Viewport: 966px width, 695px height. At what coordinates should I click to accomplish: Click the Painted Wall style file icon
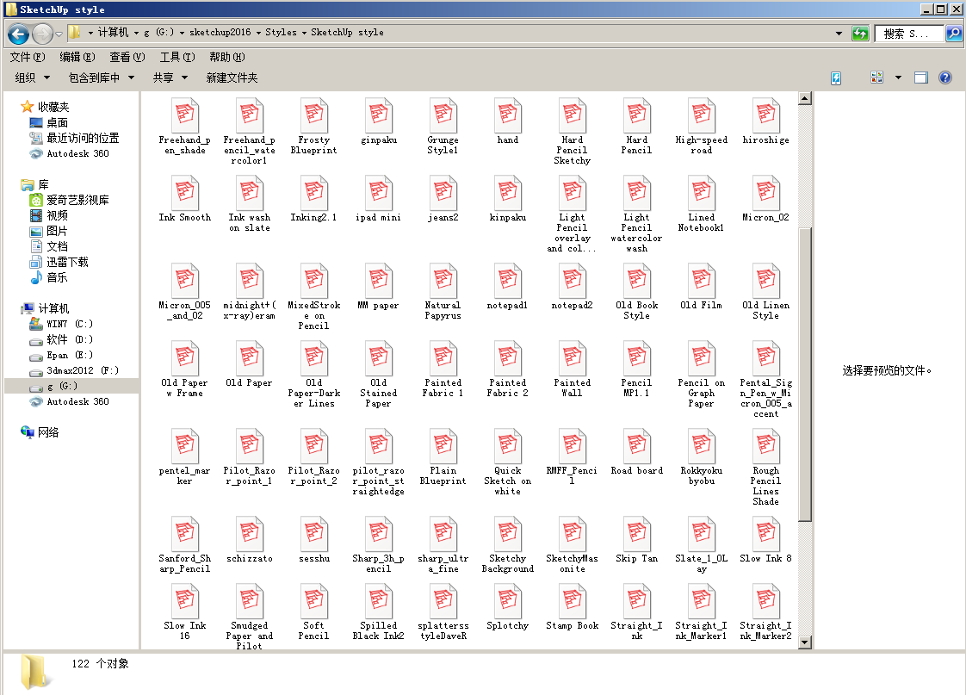(x=573, y=359)
